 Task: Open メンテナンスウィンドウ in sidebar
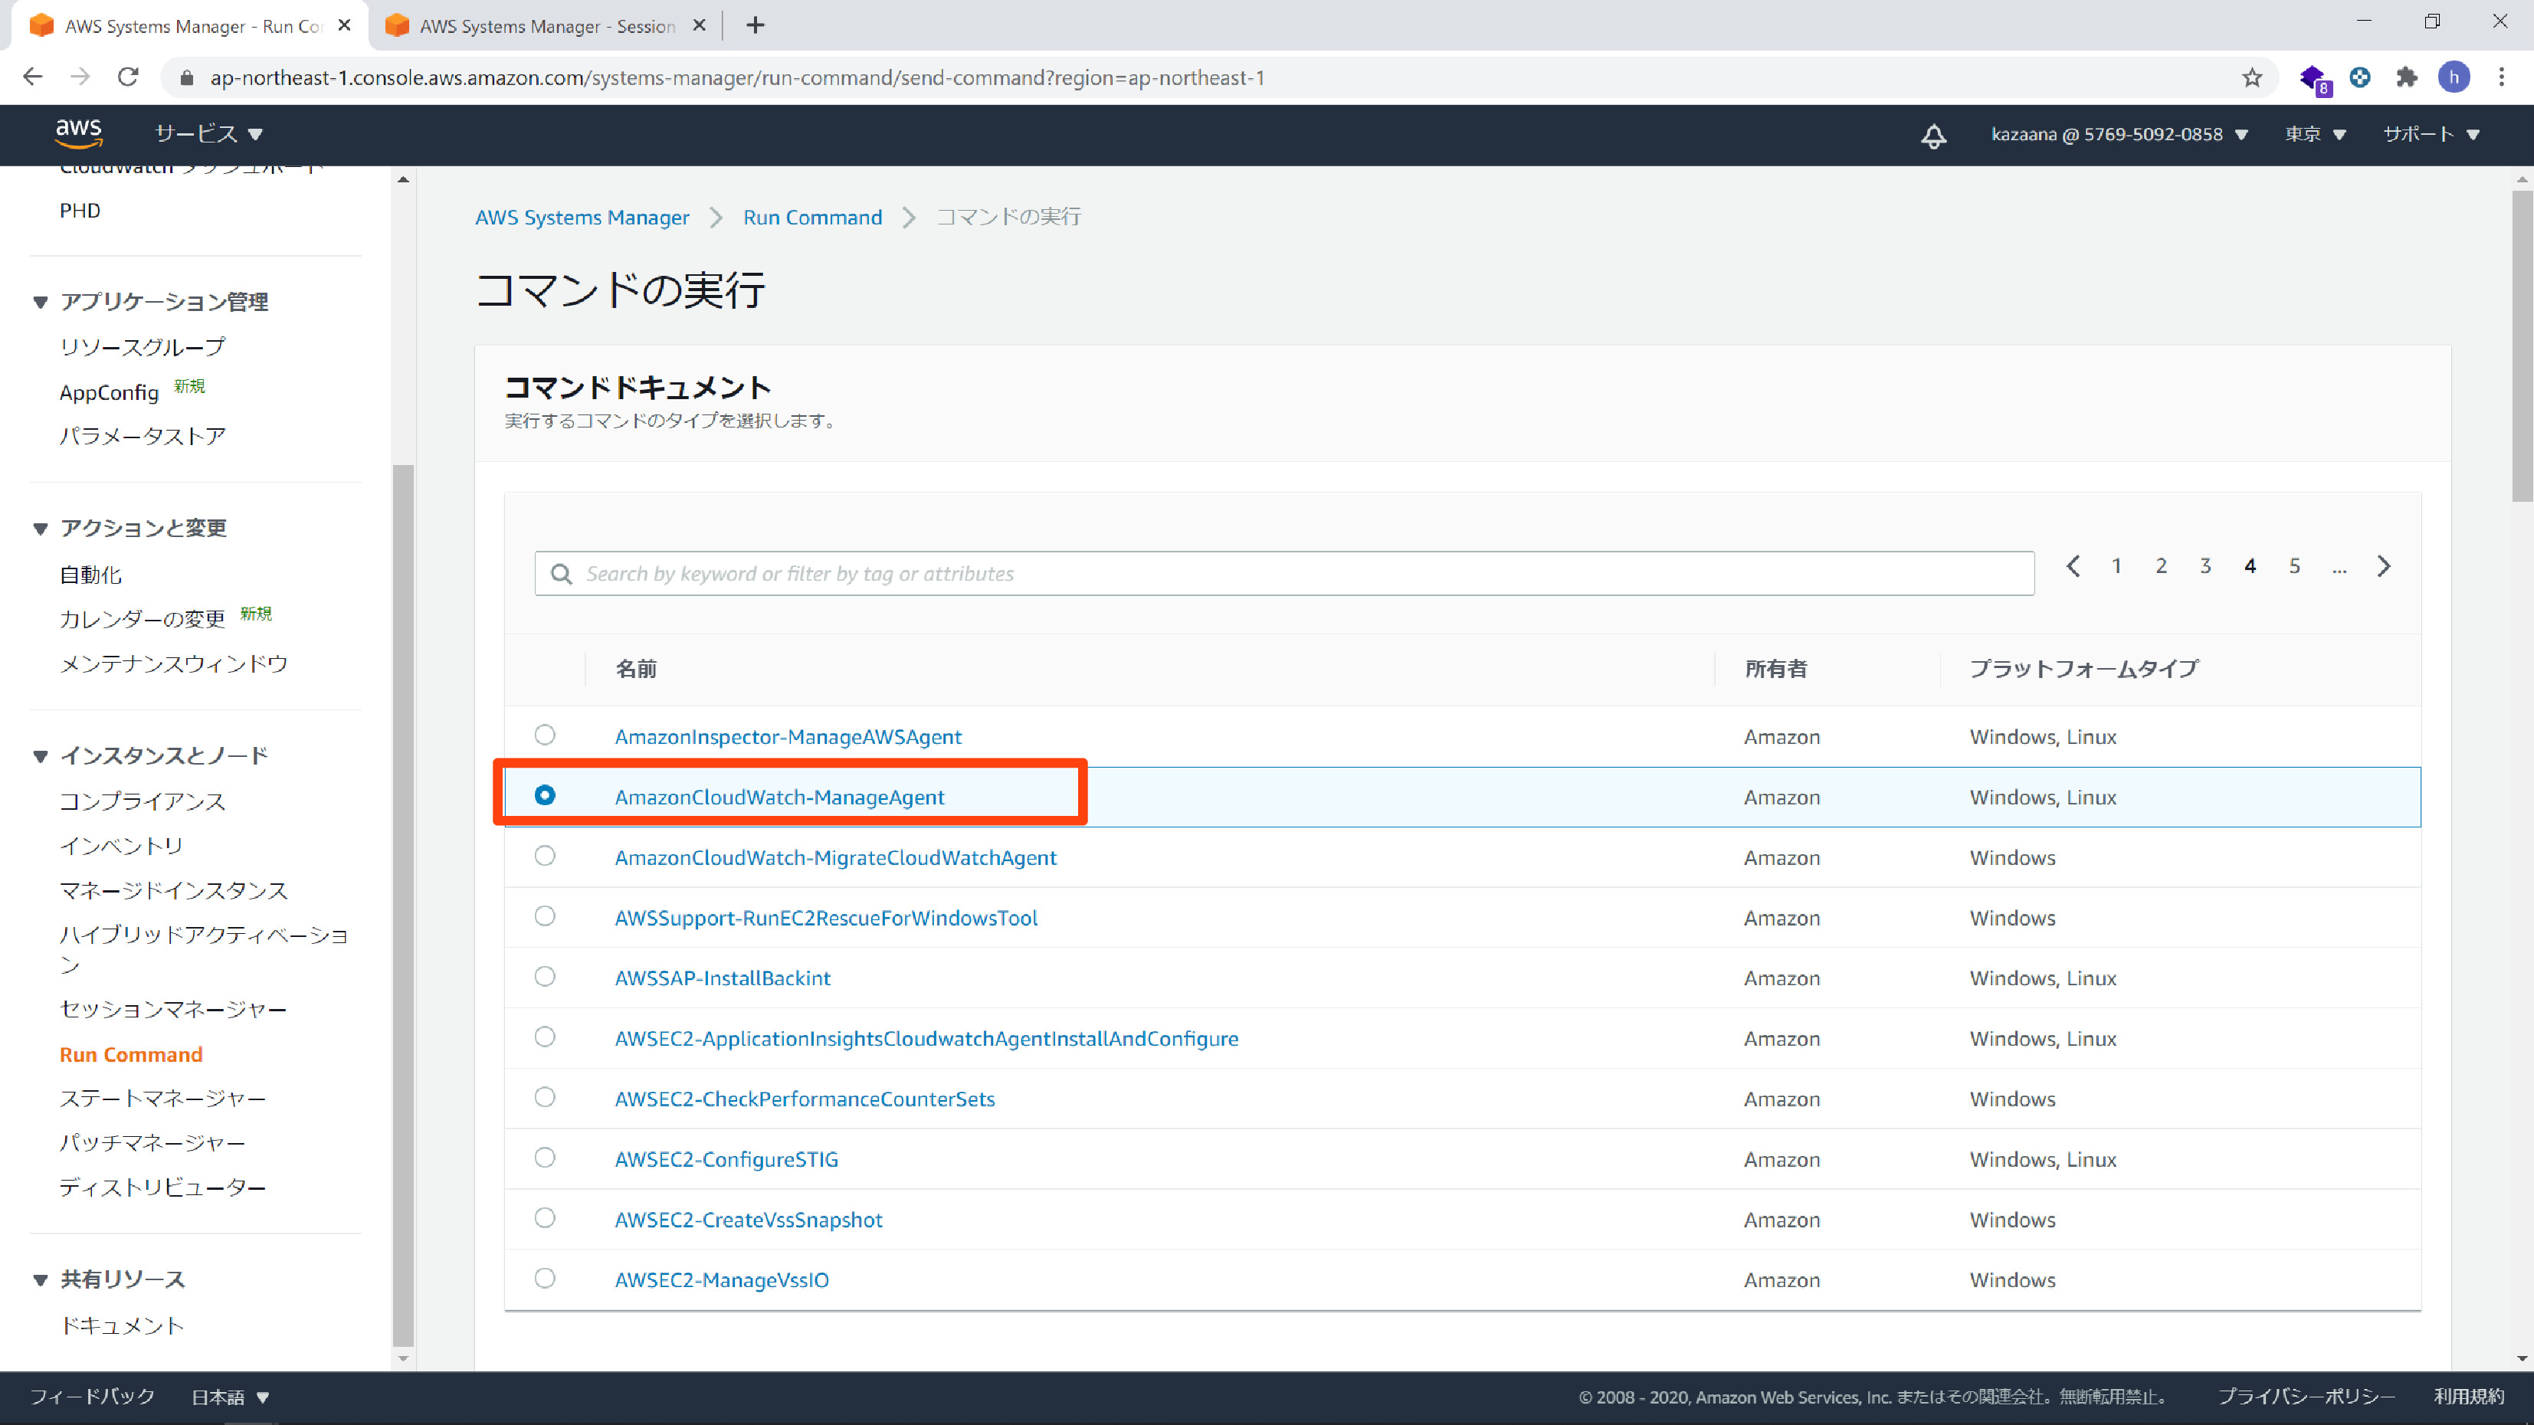point(174,665)
